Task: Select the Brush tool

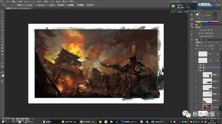Action: (2, 33)
